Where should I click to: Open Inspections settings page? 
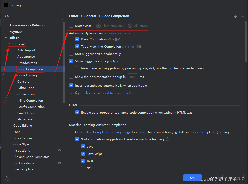[22, 151]
